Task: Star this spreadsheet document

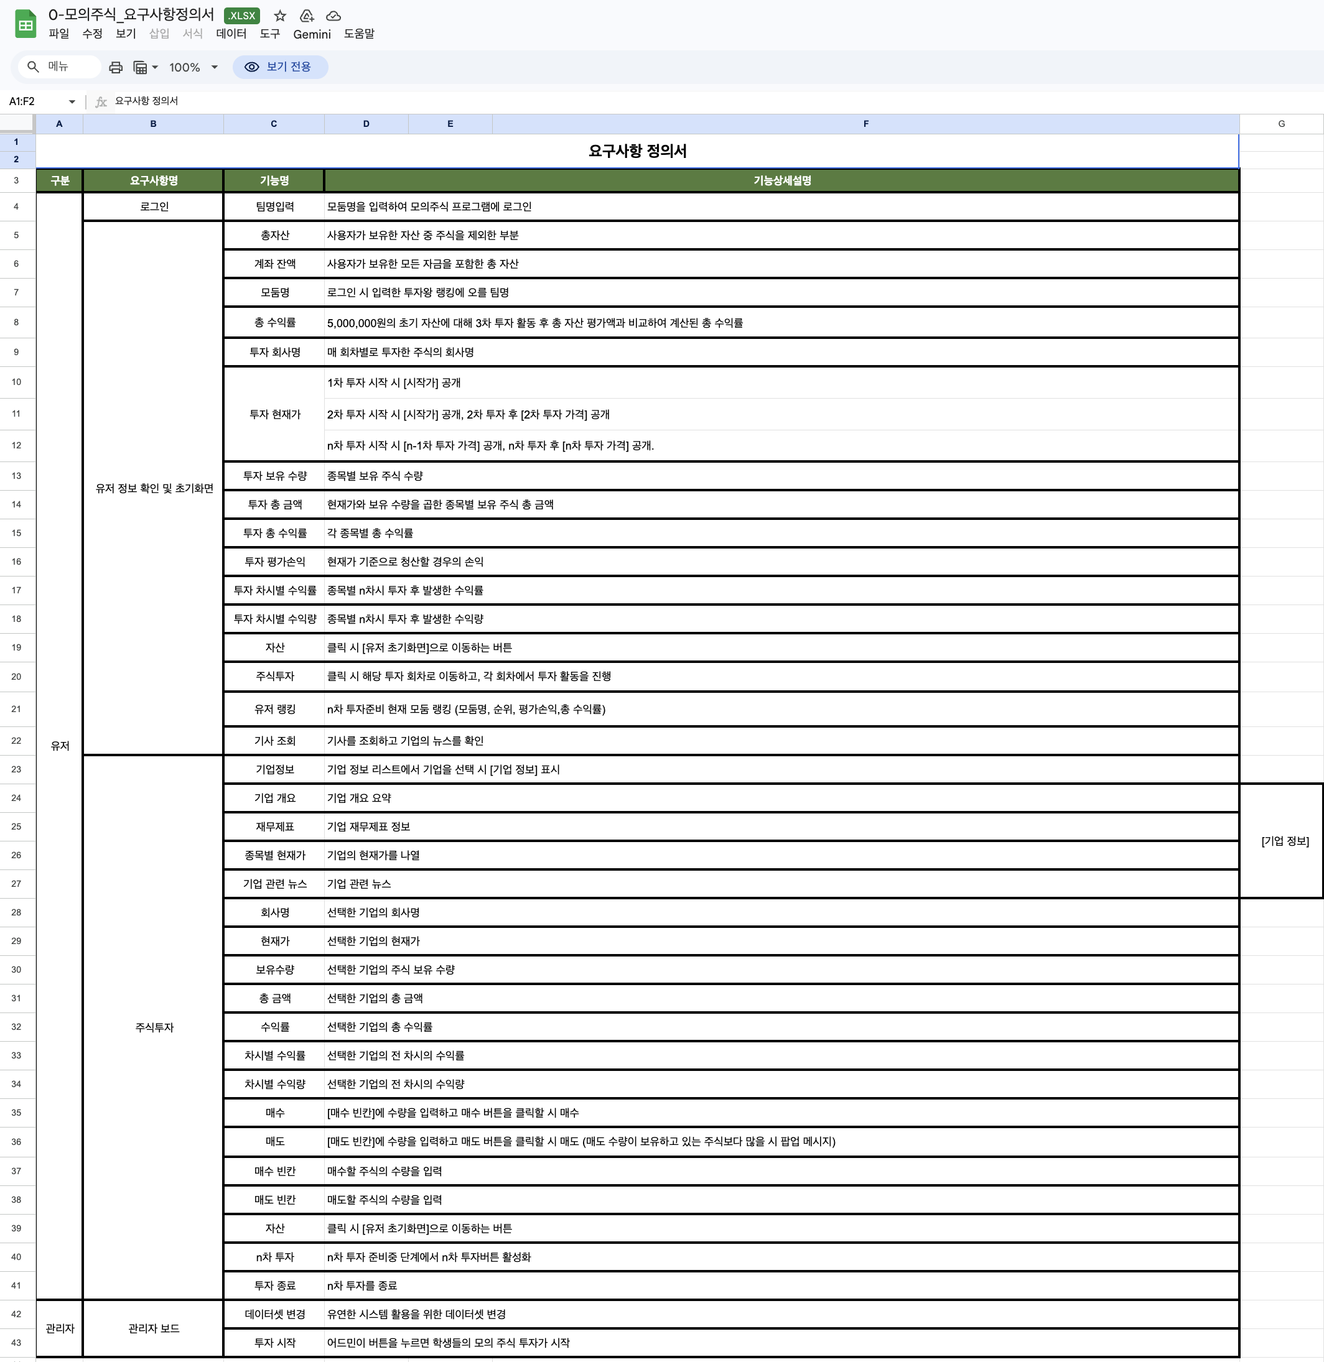Action: pos(279,16)
